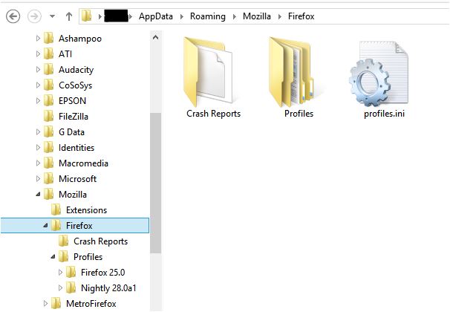Go back with the Back arrow button
Screen dimensions: 450x312
point(13,16)
